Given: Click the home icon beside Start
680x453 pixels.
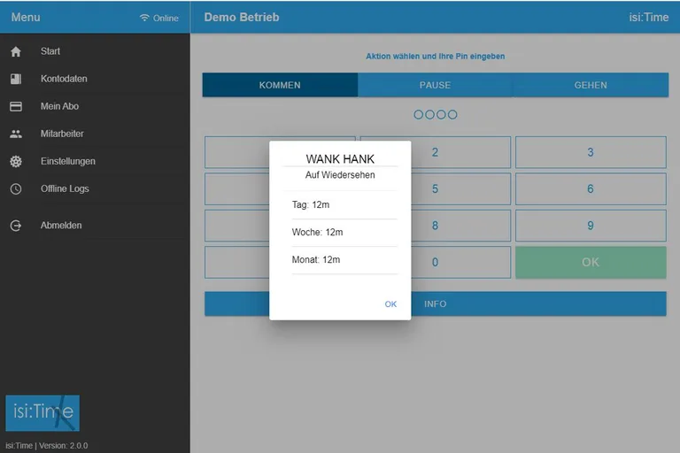Looking at the screenshot, I should pyautogui.click(x=16, y=51).
